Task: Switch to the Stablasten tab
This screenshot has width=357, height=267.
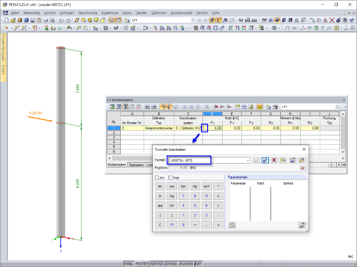Action: [136, 165]
